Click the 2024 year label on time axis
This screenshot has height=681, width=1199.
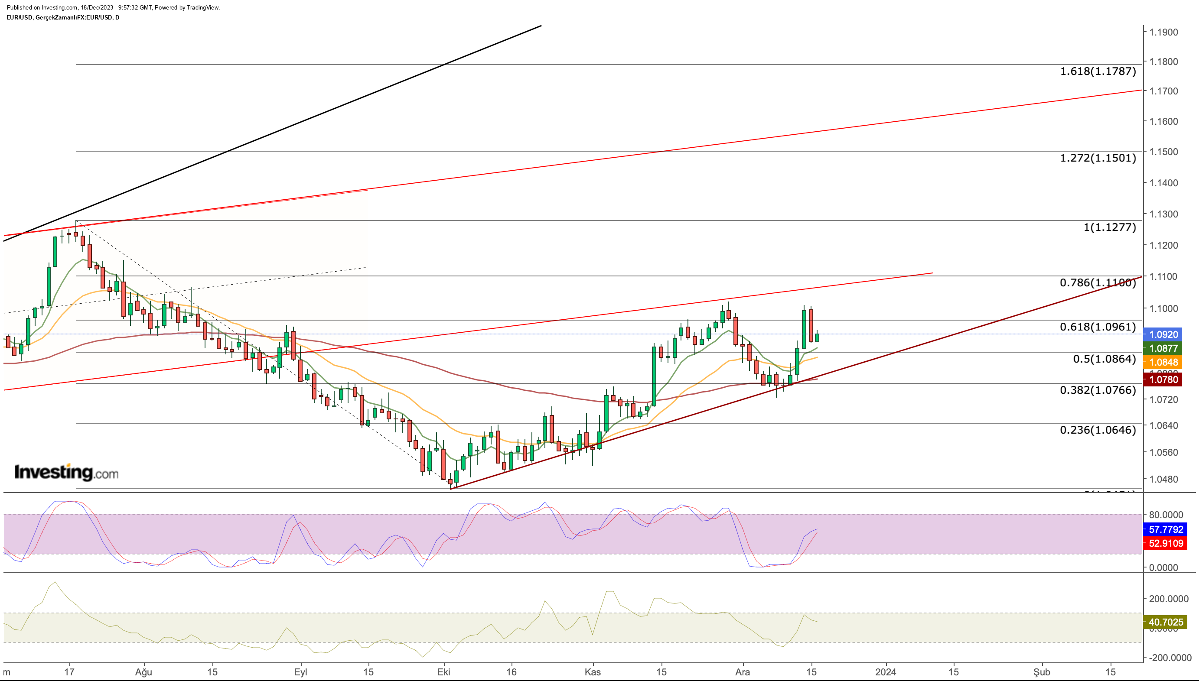886,673
